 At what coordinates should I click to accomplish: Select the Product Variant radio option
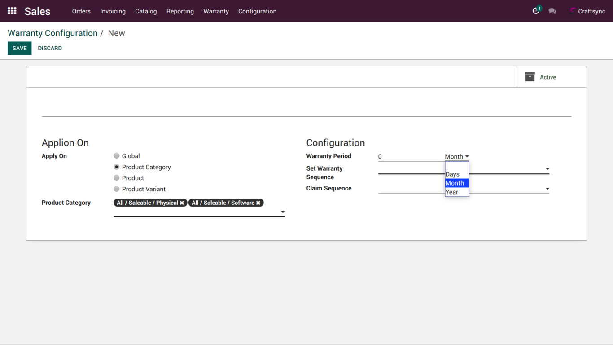tap(117, 189)
